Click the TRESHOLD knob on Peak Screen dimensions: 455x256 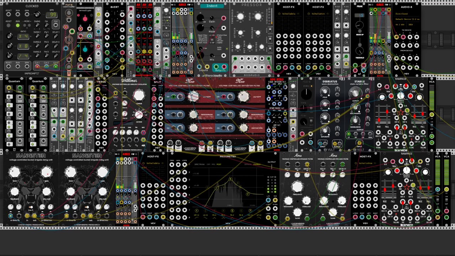point(360,50)
